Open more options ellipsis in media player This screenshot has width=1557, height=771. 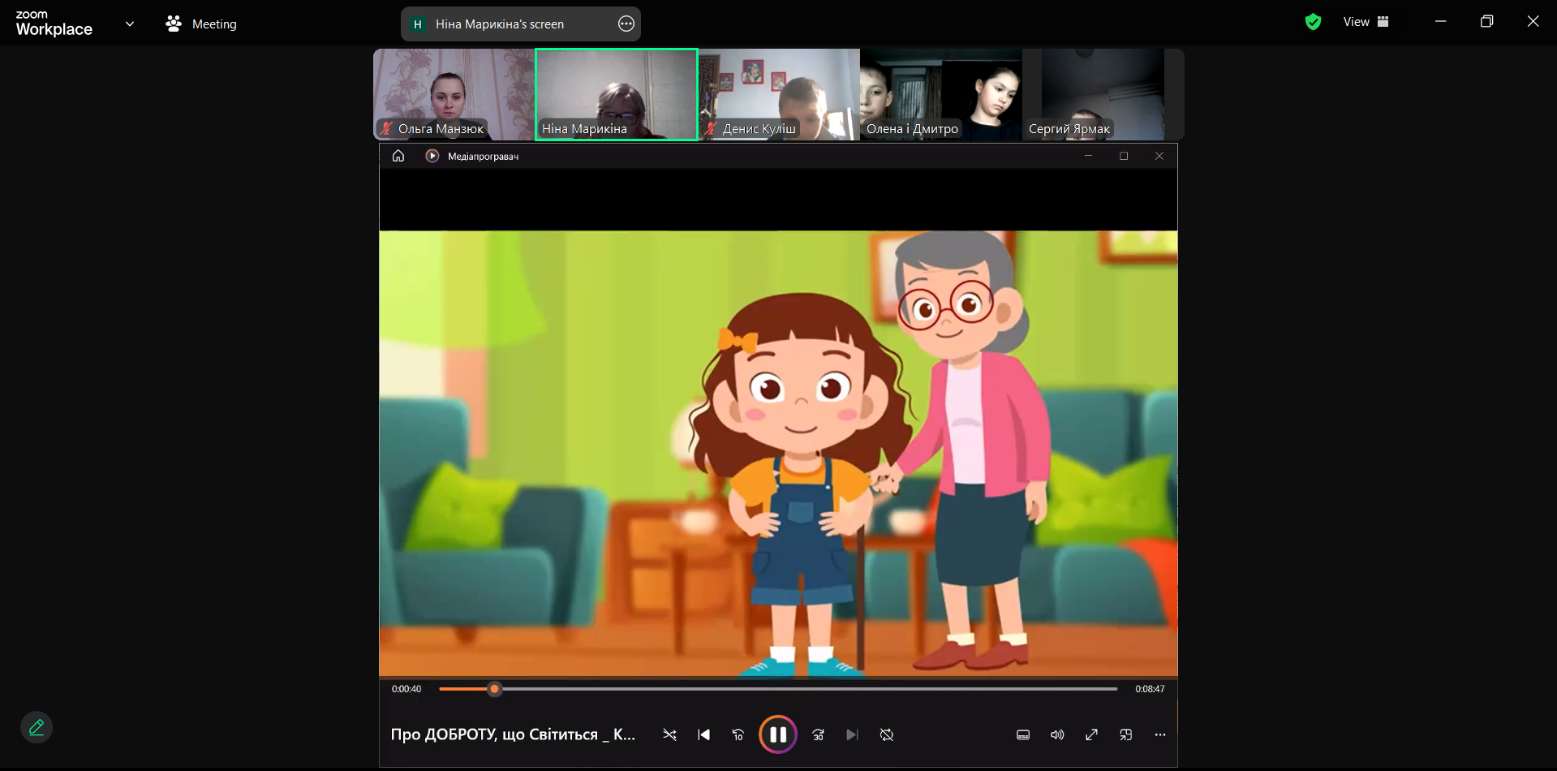(1160, 734)
